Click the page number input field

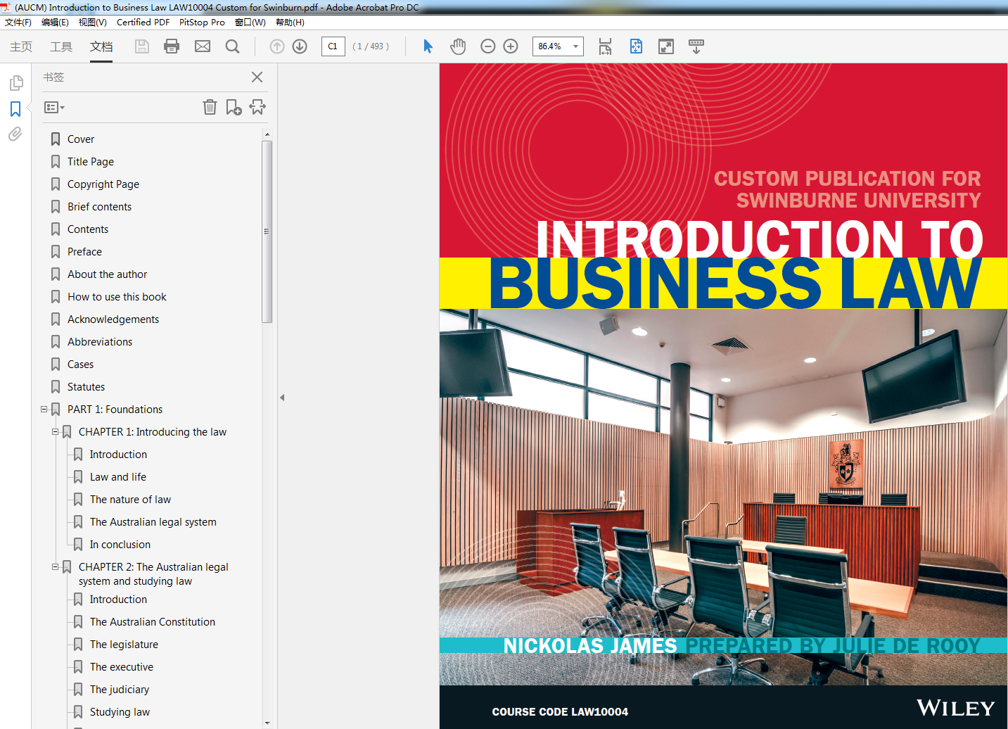click(333, 46)
